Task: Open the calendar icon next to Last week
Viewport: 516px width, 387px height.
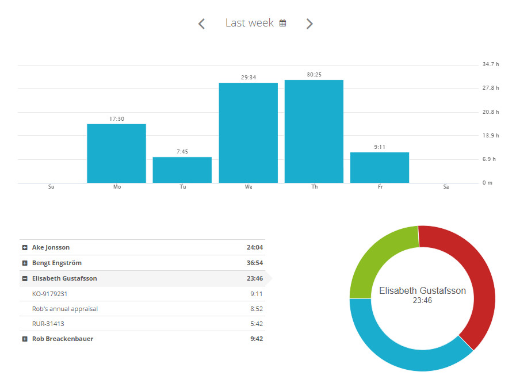Action: (x=282, y=22)
